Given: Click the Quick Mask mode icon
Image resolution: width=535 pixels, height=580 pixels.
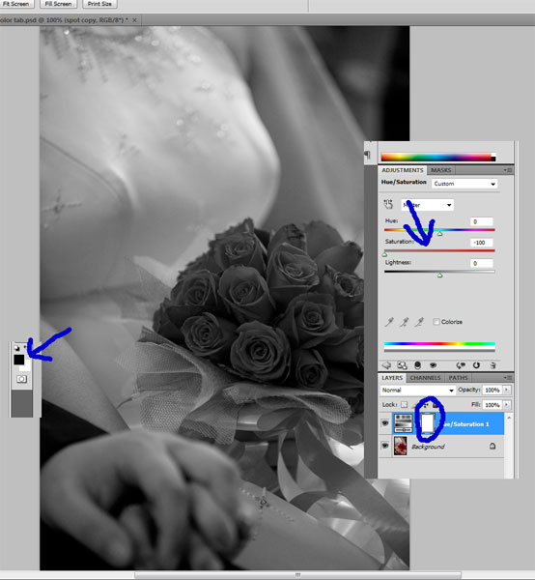Looking at the screenshot, I should [x=21, y=379].
